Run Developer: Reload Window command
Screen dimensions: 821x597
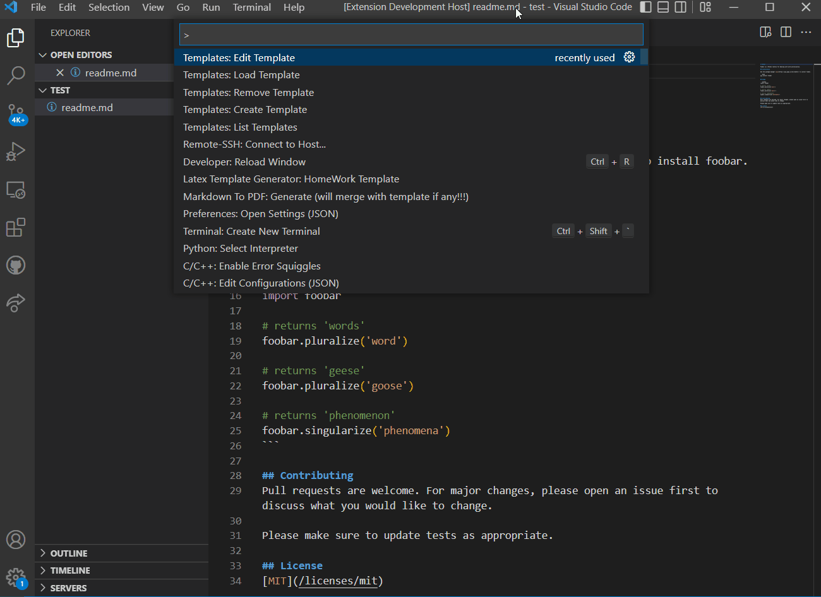[244, 162]
